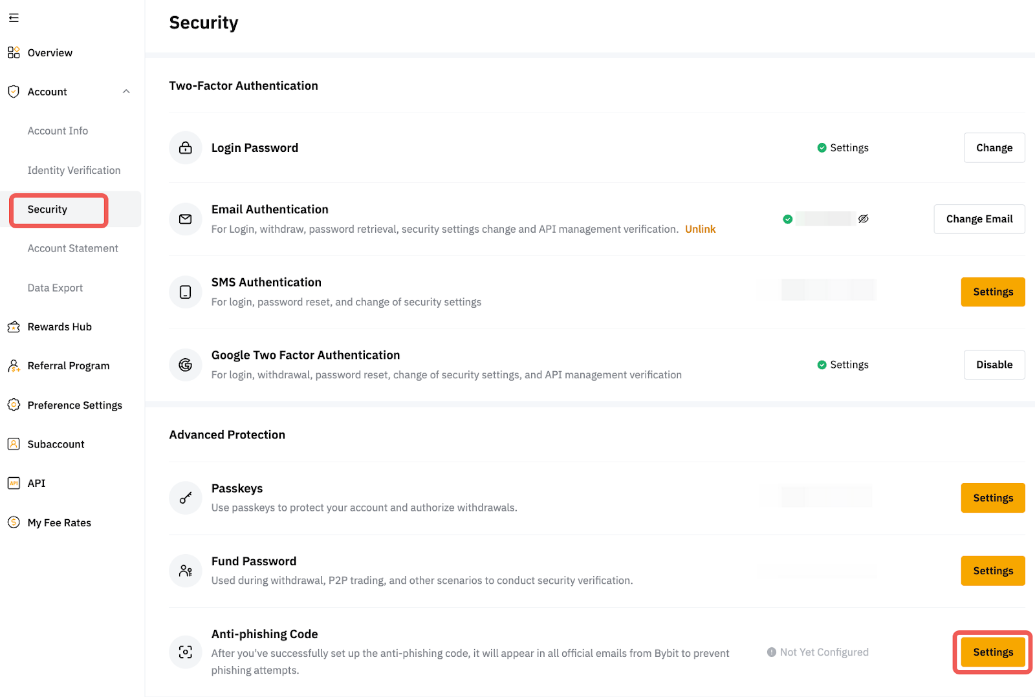1035x697 pixels.
Task: Click the Rewards Hub gift icon
Action: pyautogui.click(x=14, y=327)
